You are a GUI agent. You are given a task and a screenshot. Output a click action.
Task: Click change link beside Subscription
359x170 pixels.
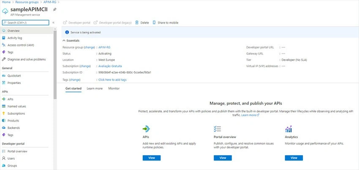(x=85, y=66)
